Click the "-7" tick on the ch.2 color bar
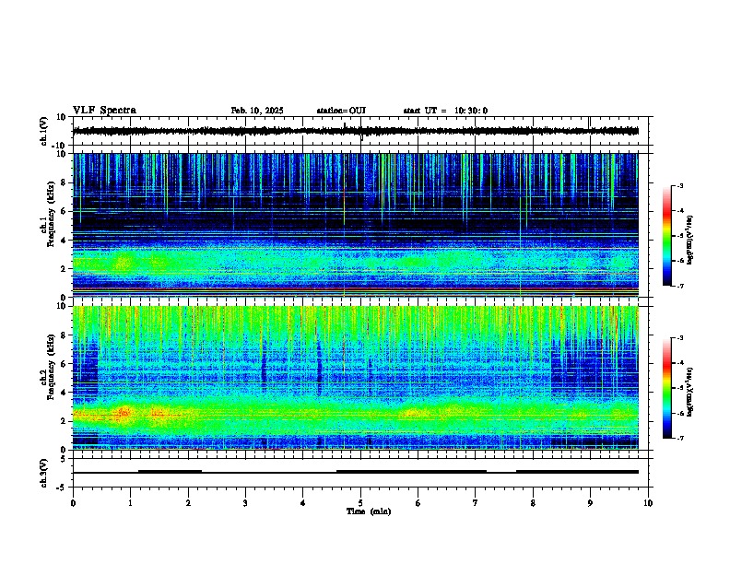Screen dimensions: 730x564 coord(679,438)
